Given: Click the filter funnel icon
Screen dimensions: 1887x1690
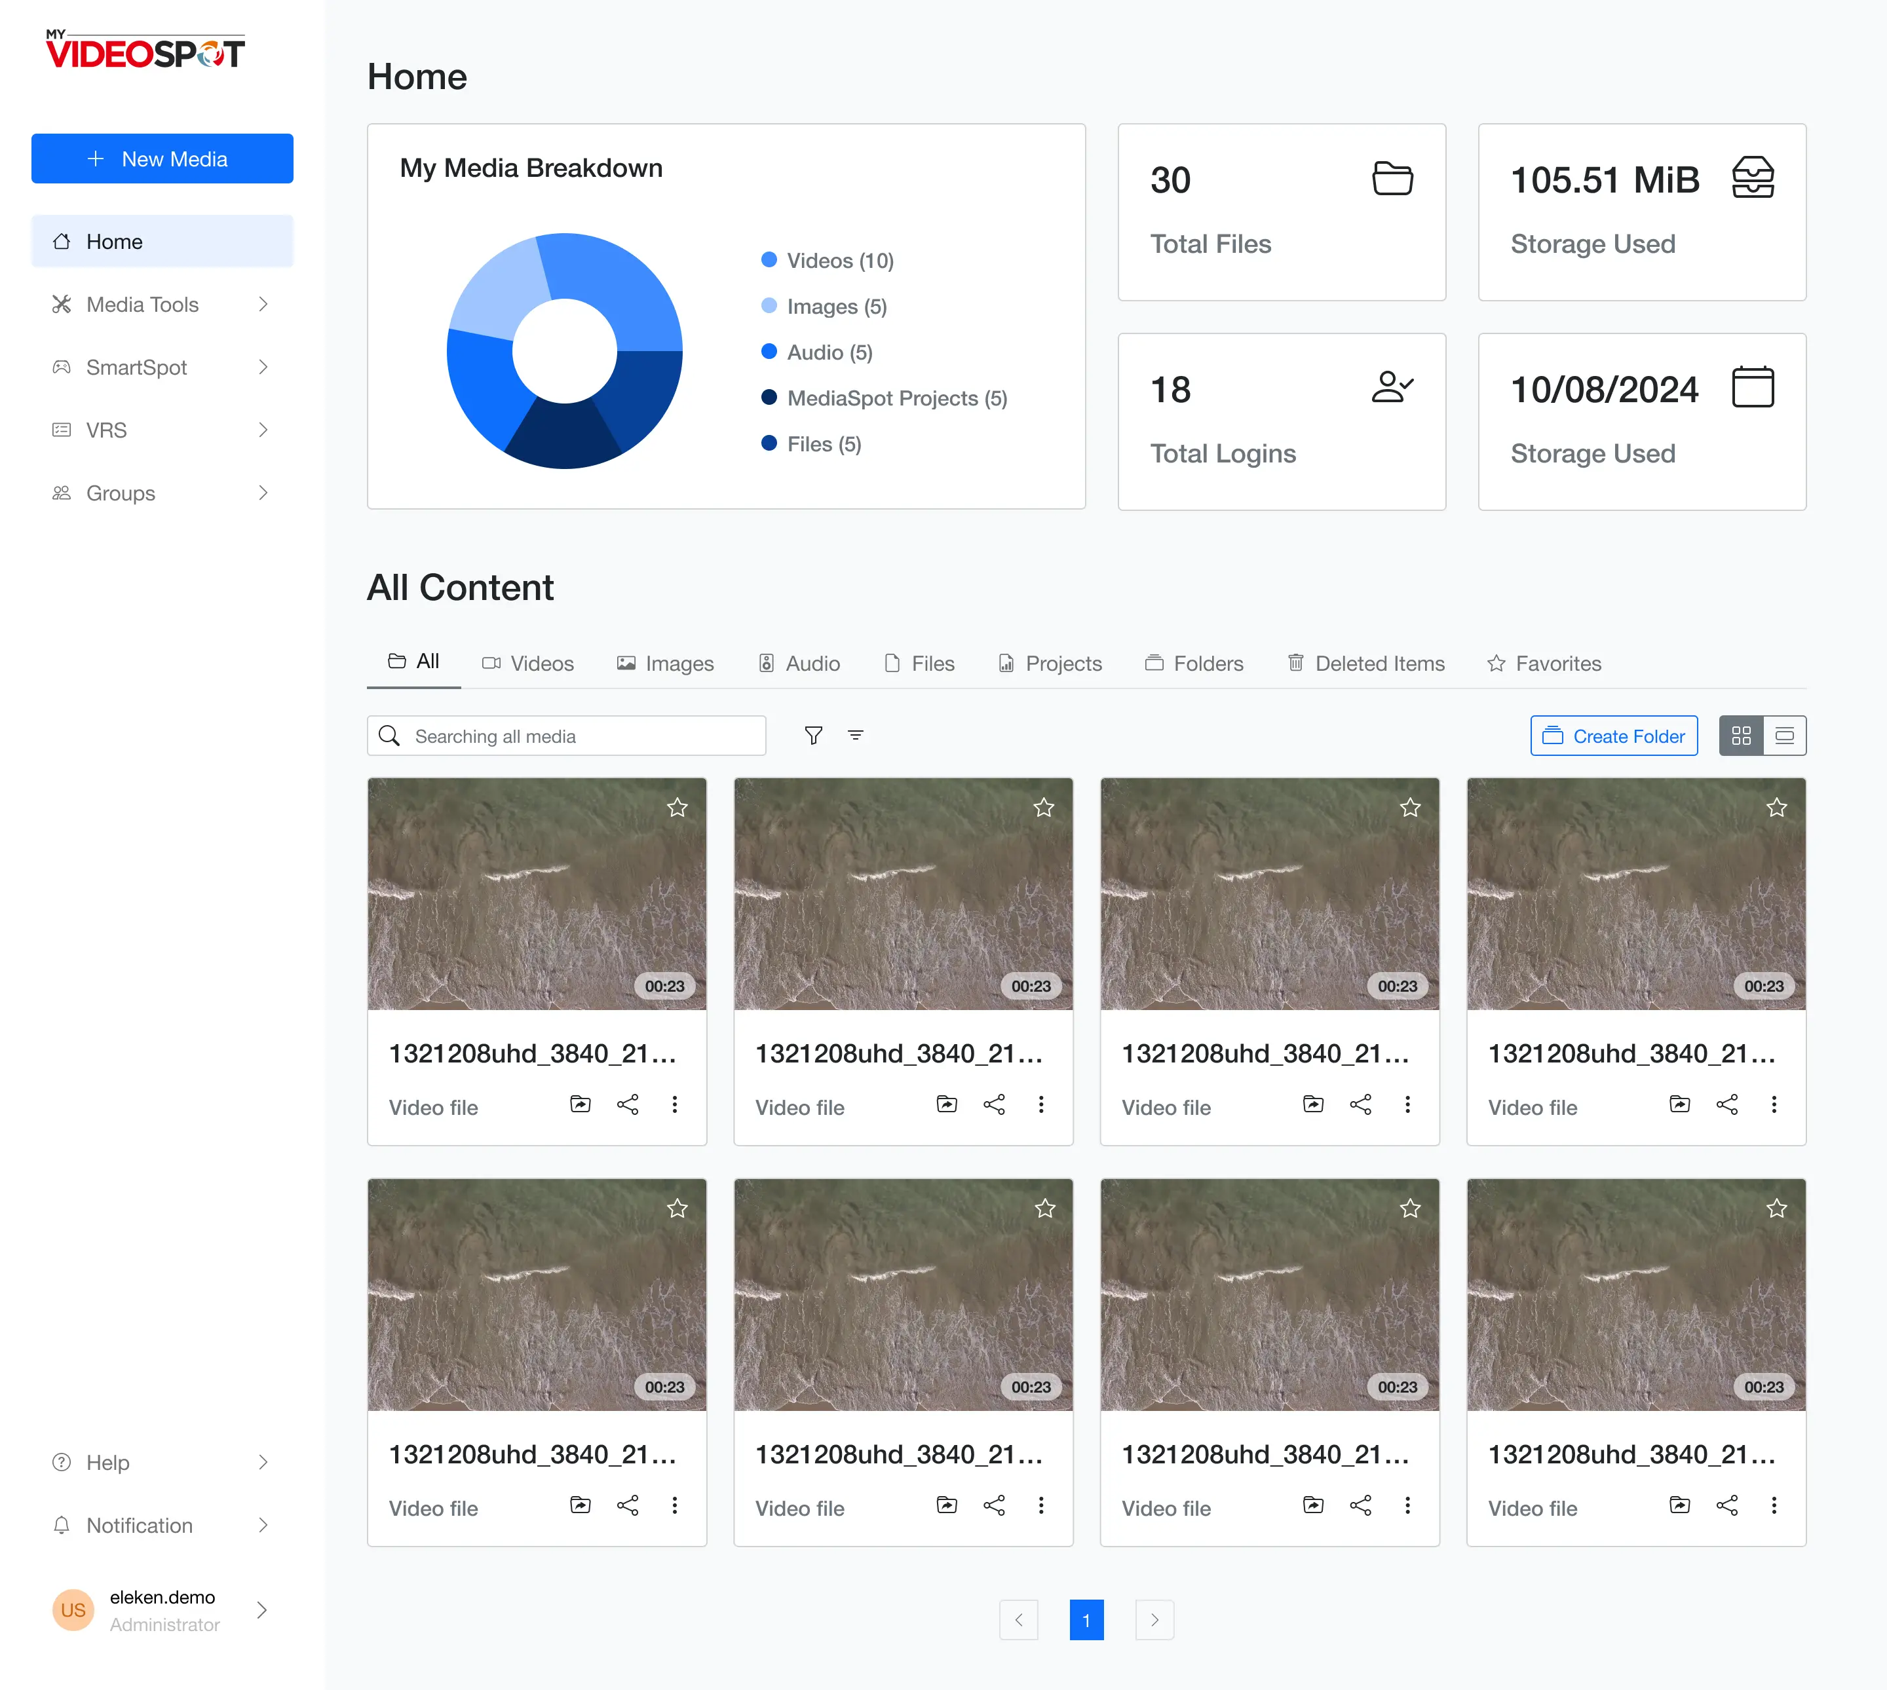Looking at the screenshot, I should (812, 736).
